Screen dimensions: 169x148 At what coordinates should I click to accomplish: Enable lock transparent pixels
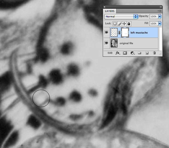(115, 24)
